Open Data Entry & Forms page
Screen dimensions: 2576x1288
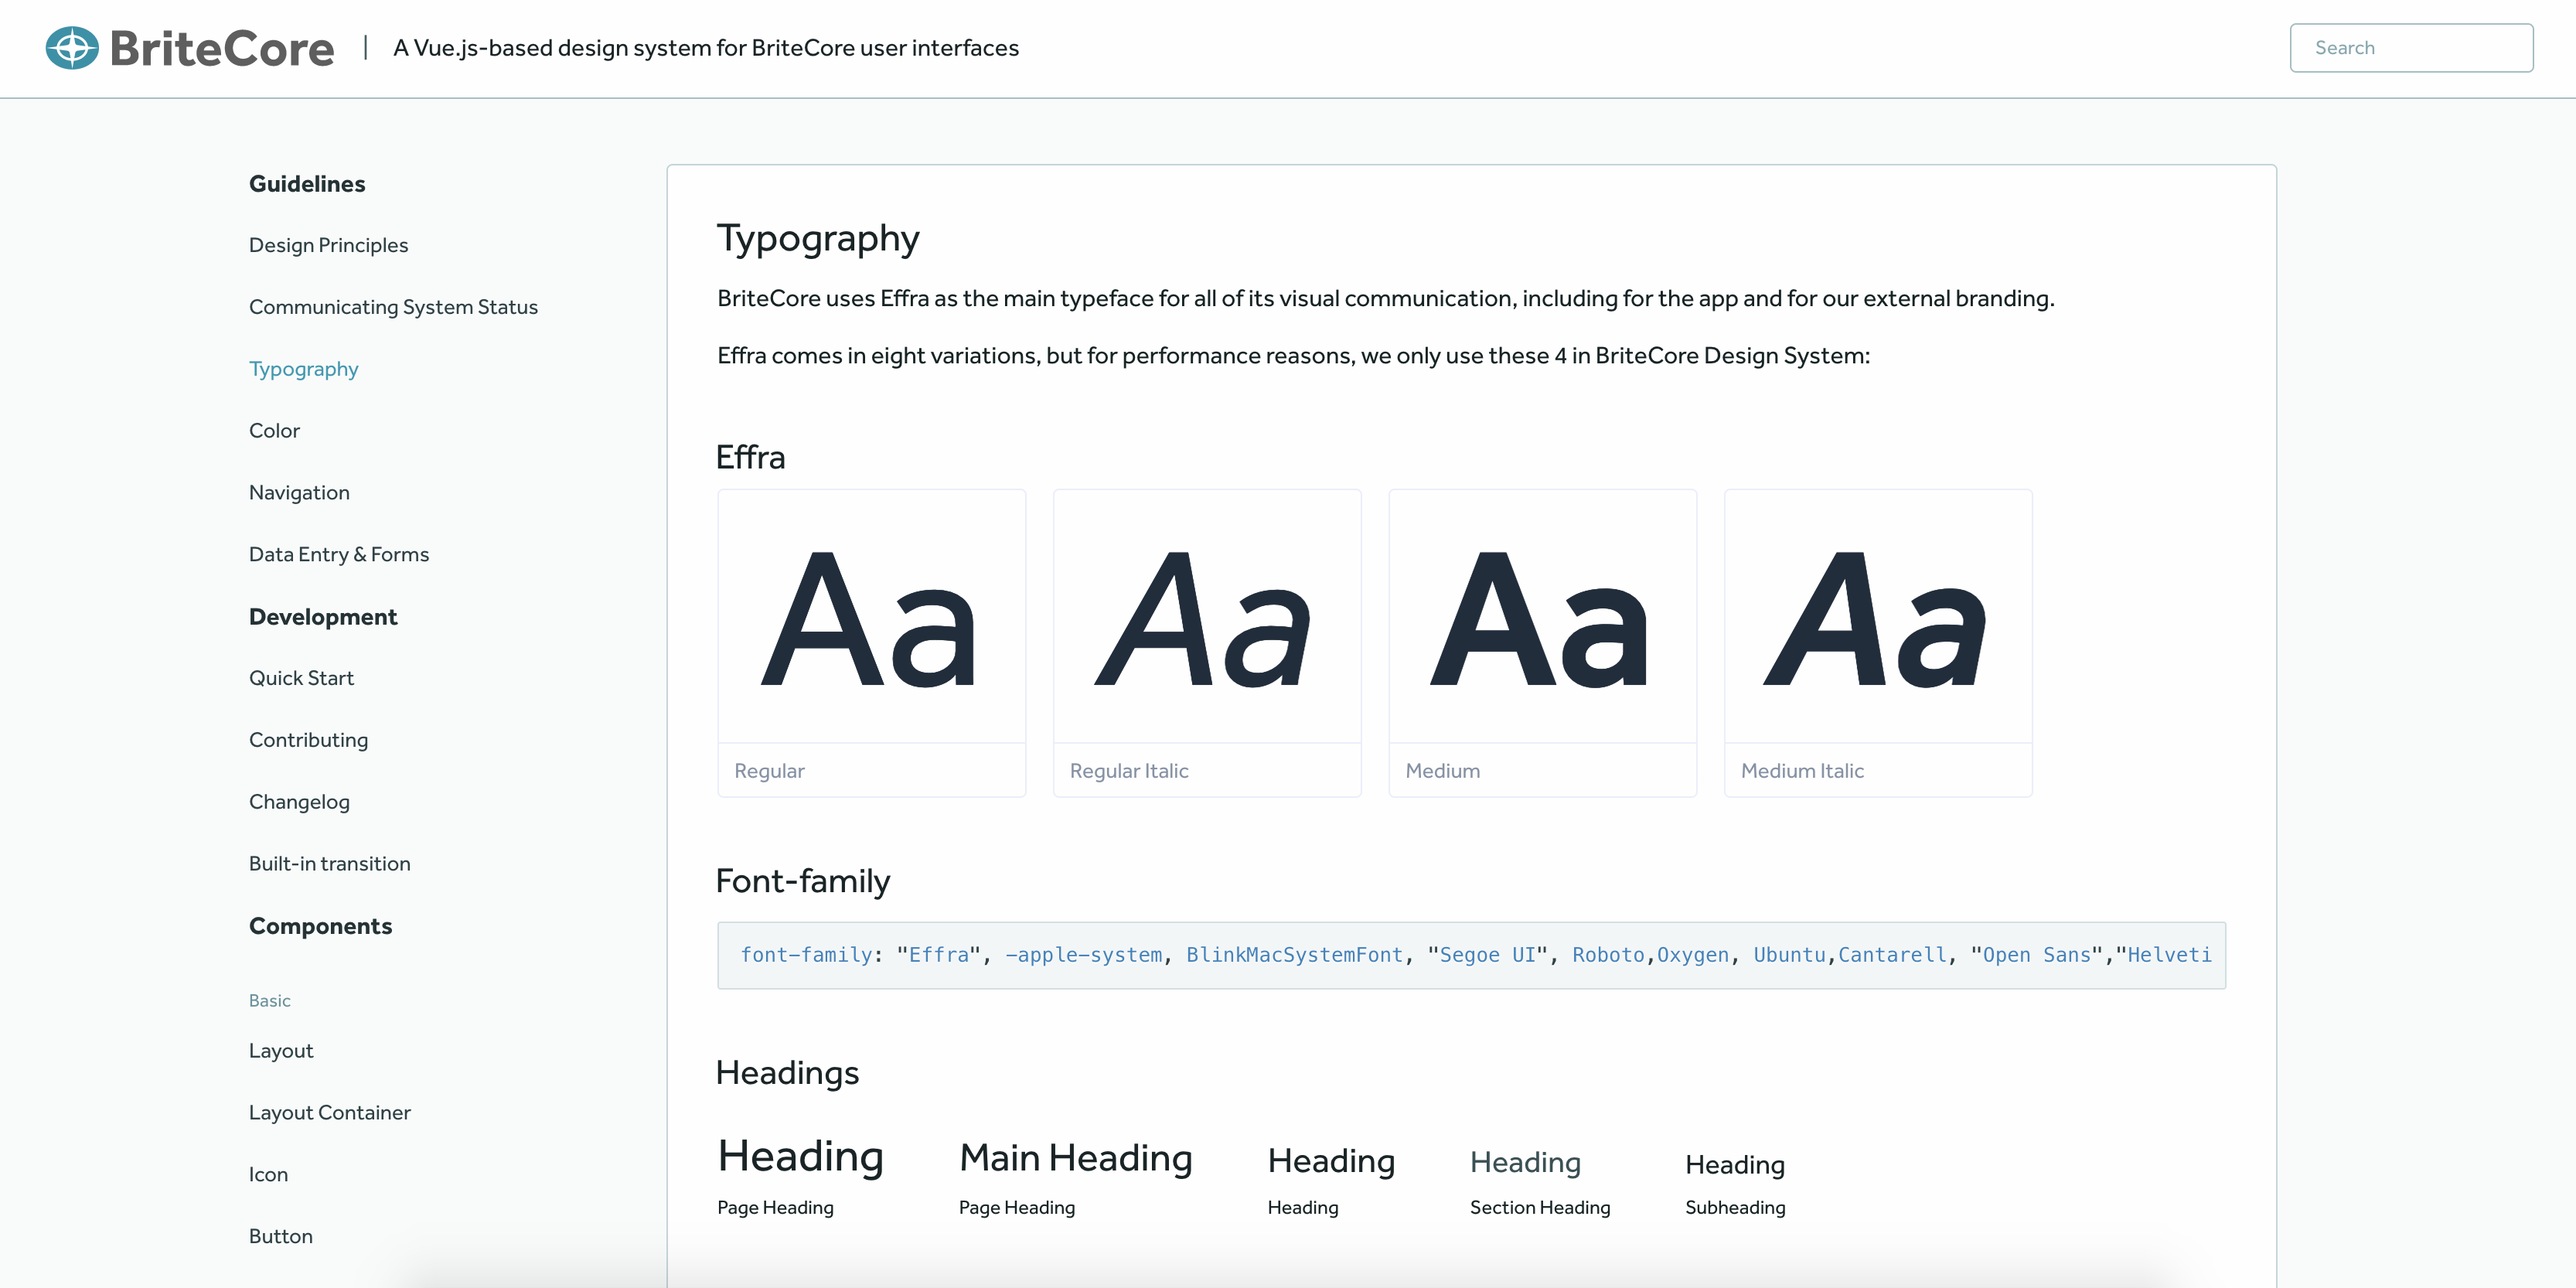(x=338, y=555)
